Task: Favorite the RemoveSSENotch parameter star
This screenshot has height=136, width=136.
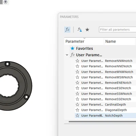Action: tap(78, 99)
